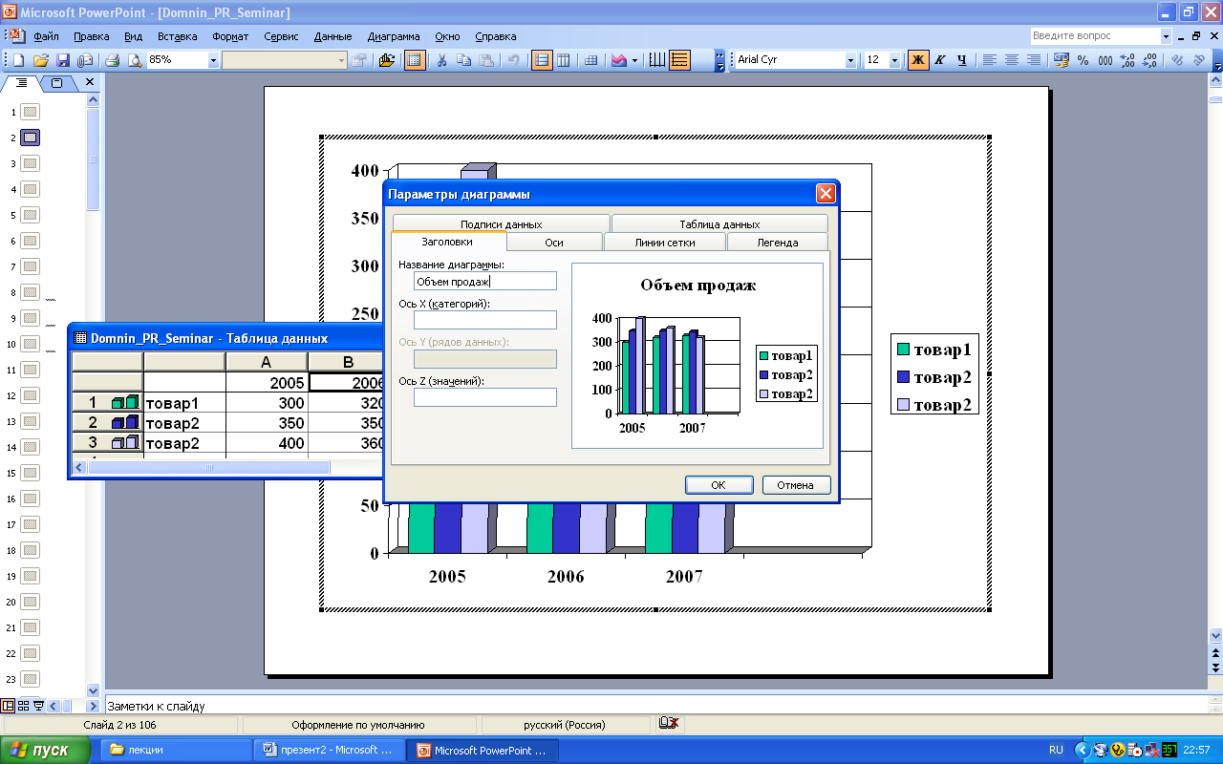The image size is (1223, 764).
Task: Switch to the Линии сетки tab
Action: [x=665, y=243]
